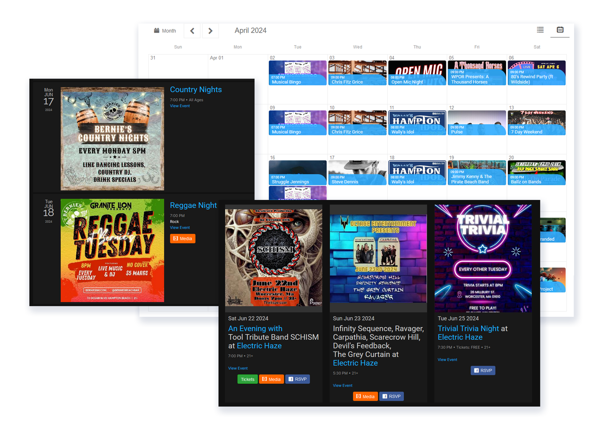Image resolution: width=607 pixels, height=435 pixels.
Task: Click An Evening with title link
Action: tap(255, 328)
